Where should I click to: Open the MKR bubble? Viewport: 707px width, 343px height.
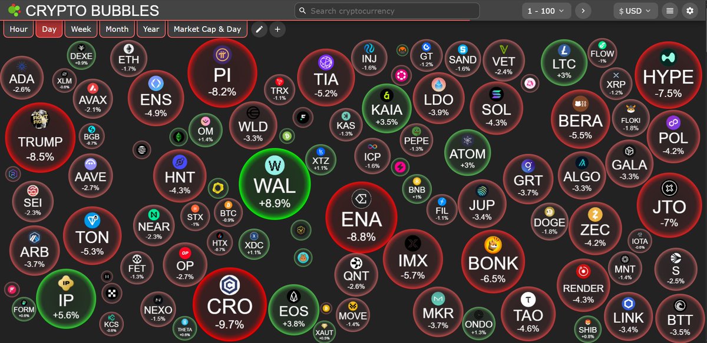coord(438,312)
